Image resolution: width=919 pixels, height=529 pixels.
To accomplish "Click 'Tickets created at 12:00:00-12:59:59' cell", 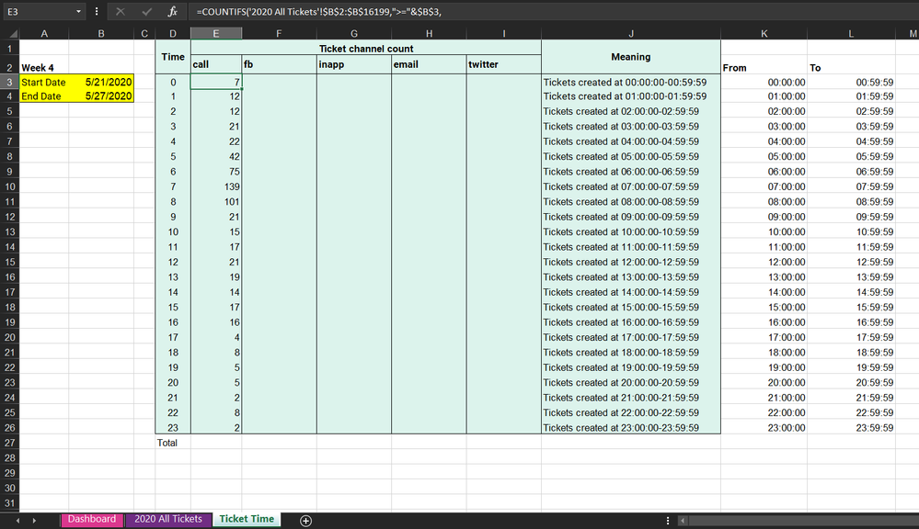I will tap(631, 262).
